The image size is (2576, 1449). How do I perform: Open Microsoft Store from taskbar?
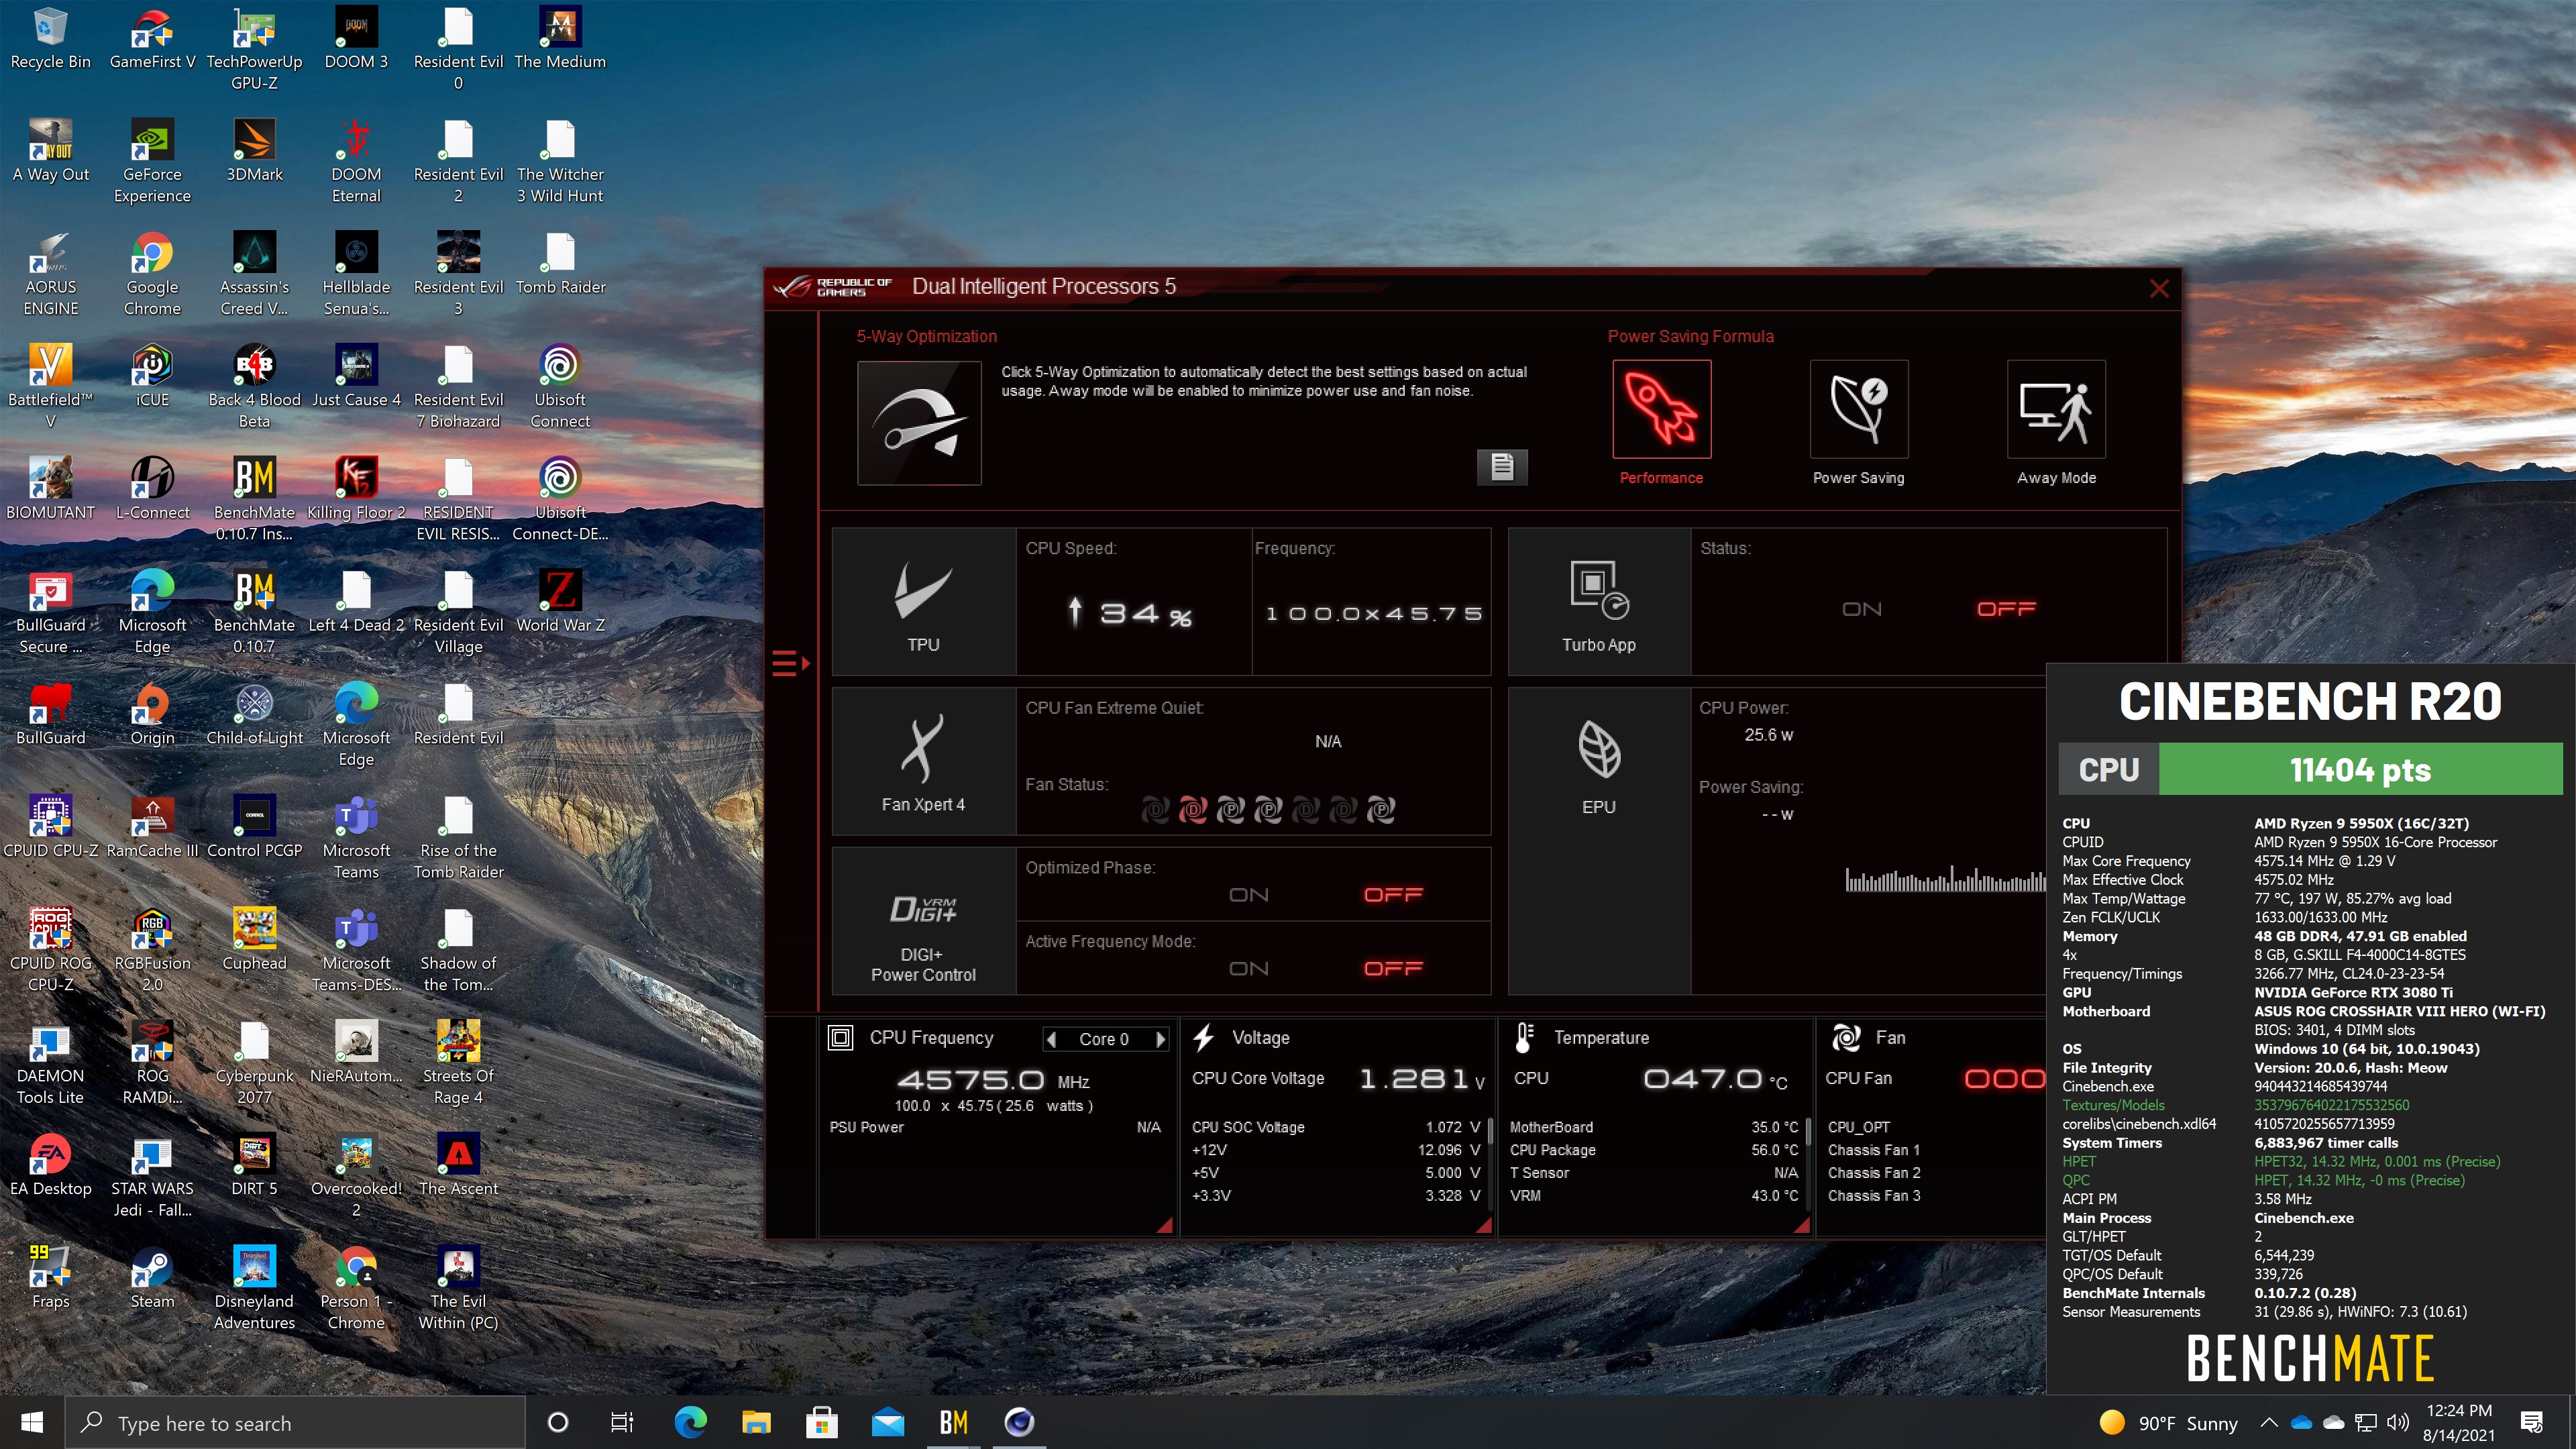tap(822, 1422)
